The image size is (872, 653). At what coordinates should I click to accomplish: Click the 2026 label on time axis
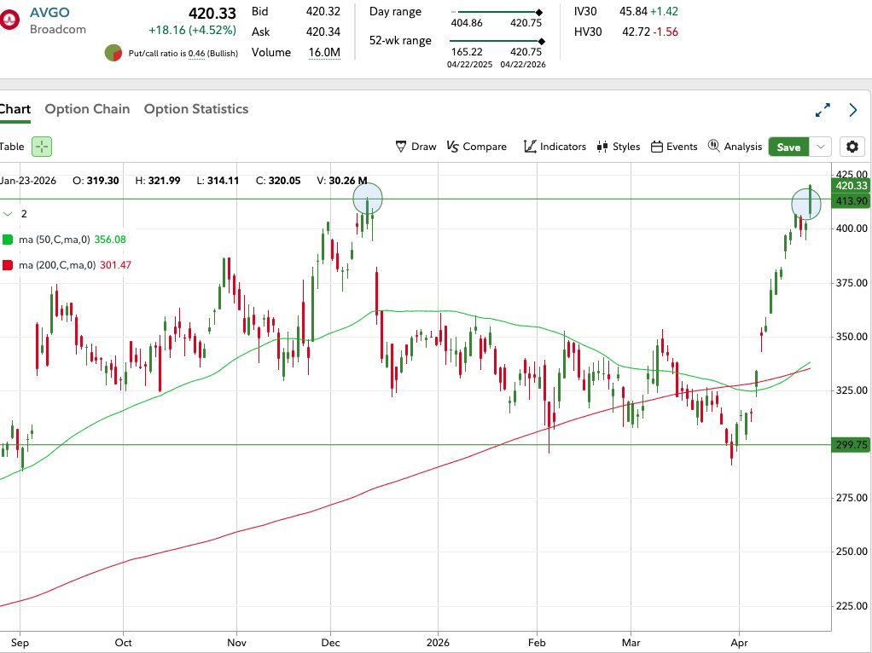(438, 643)
